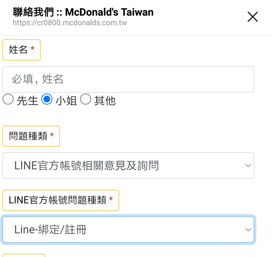Screen dimensions: 272x257
Task: Click the red asterisk beside 姓名
Action: (32, 49)
